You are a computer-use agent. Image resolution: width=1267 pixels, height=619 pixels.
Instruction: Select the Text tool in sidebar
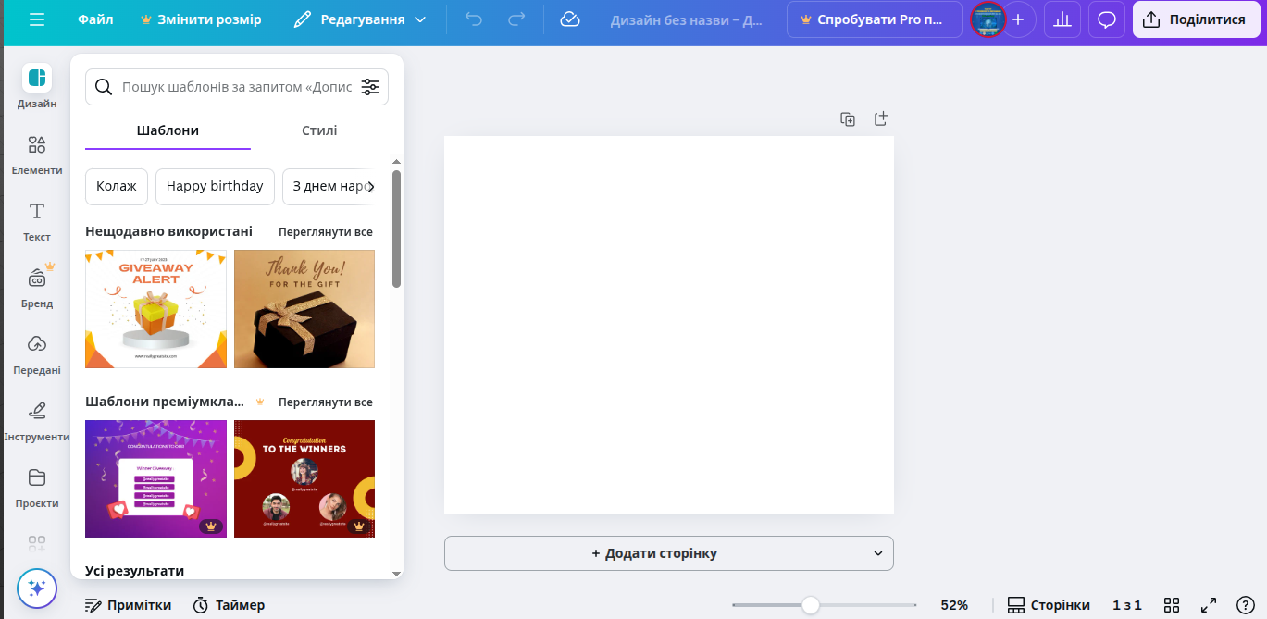click(37, 221)
